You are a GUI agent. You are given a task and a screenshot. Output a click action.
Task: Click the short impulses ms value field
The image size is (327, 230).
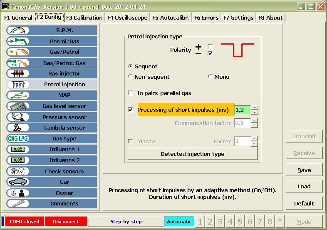(243, 110)
